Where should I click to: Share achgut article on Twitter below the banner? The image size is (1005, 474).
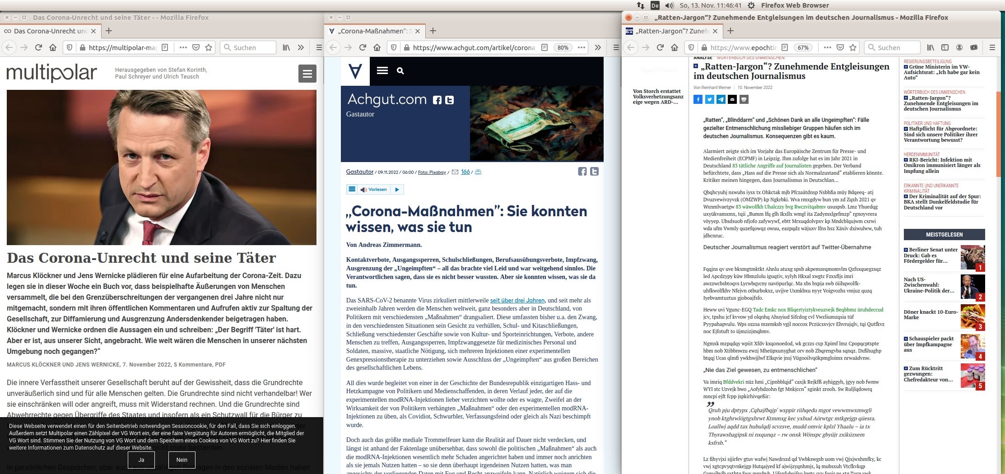(x=594, y=172)
